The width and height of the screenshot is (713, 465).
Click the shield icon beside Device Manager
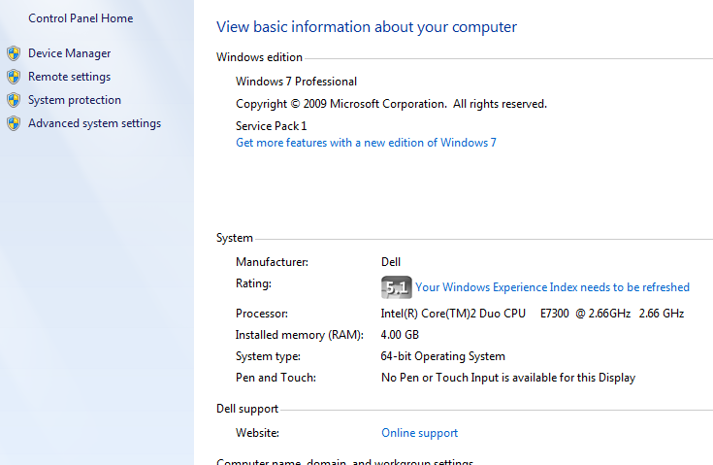point(14,53)
